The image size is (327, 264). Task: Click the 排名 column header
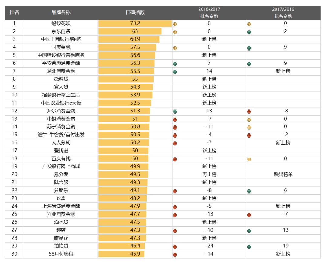14,12
